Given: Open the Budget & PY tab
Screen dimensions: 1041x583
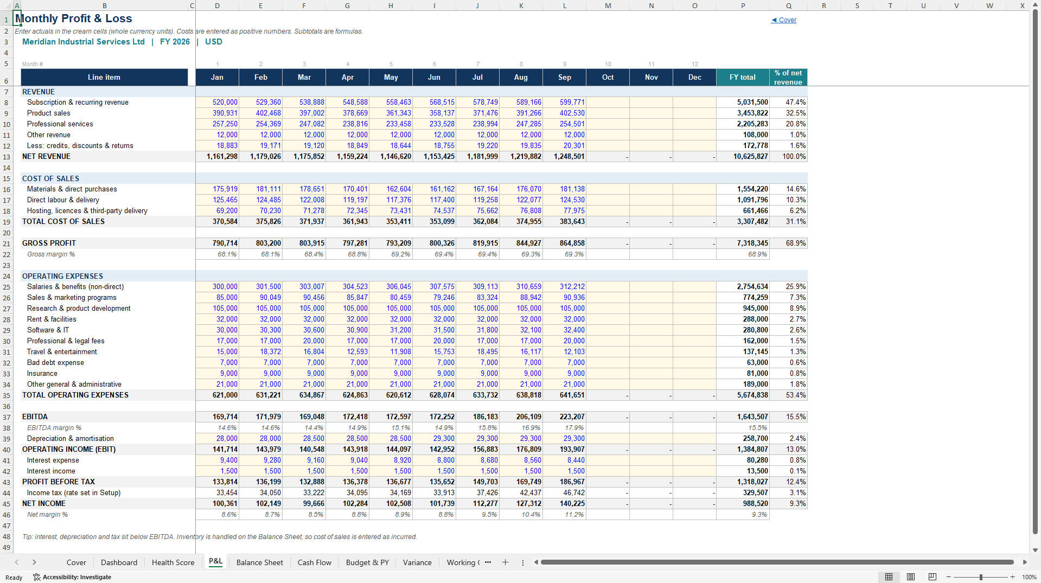Looking at the screenshot, I should (367, 562).
